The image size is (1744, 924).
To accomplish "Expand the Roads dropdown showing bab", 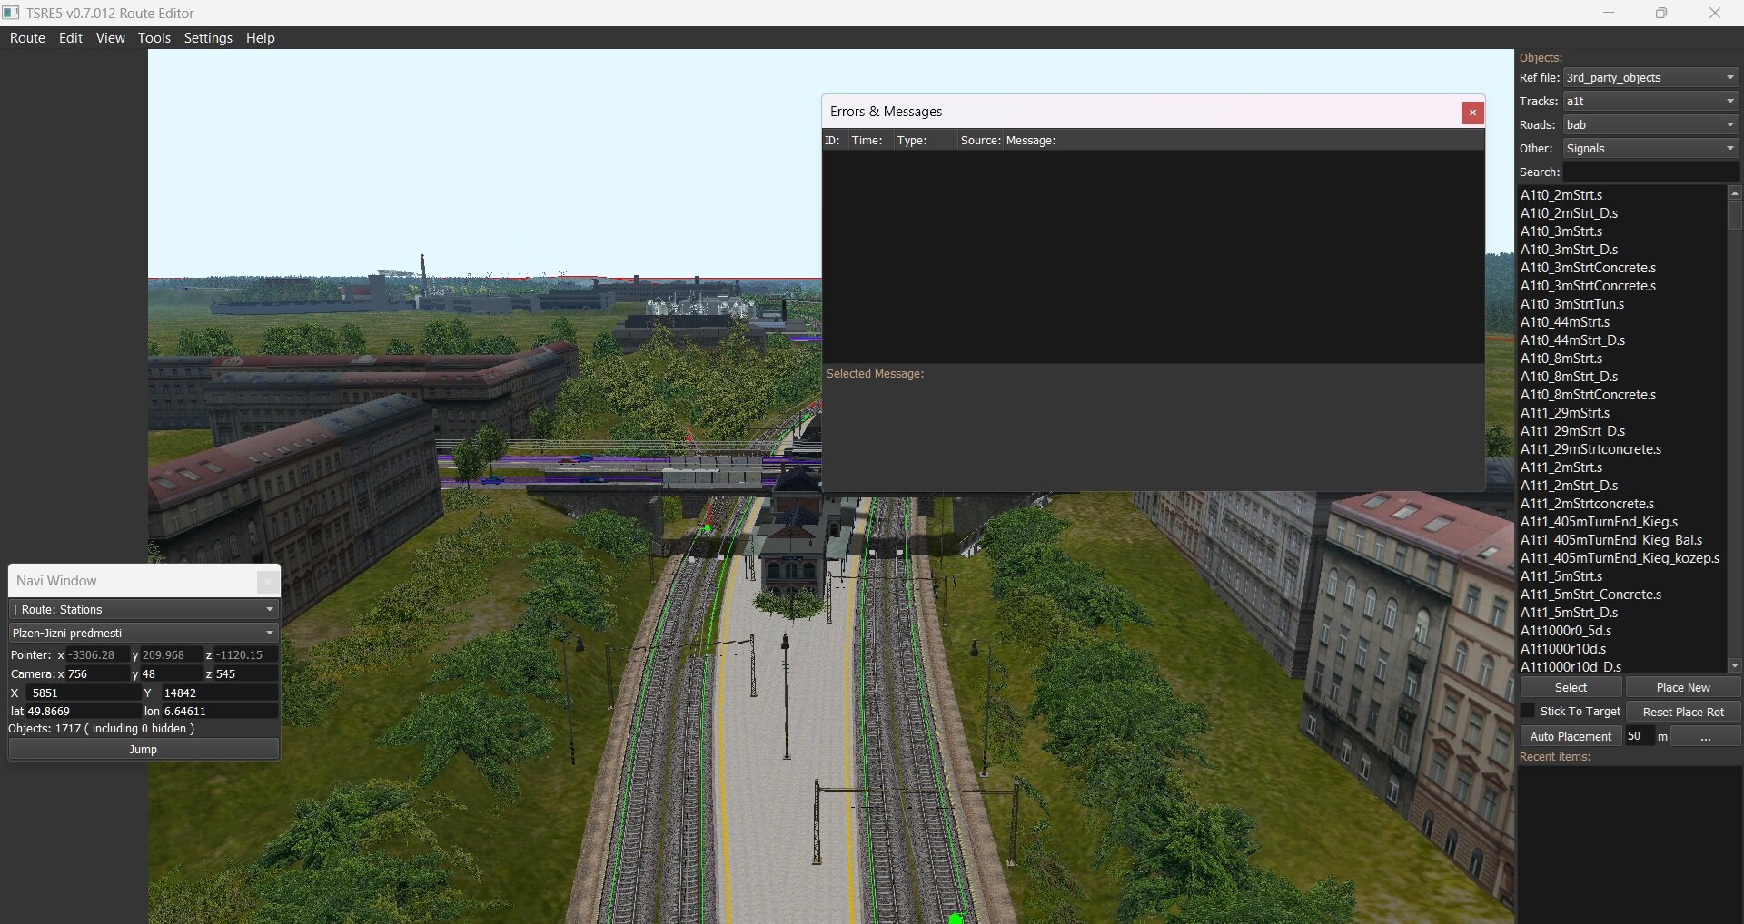I will [x=1650, y=125].
